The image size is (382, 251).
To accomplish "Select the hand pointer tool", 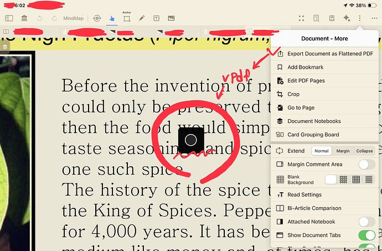I will click(112, 18).
